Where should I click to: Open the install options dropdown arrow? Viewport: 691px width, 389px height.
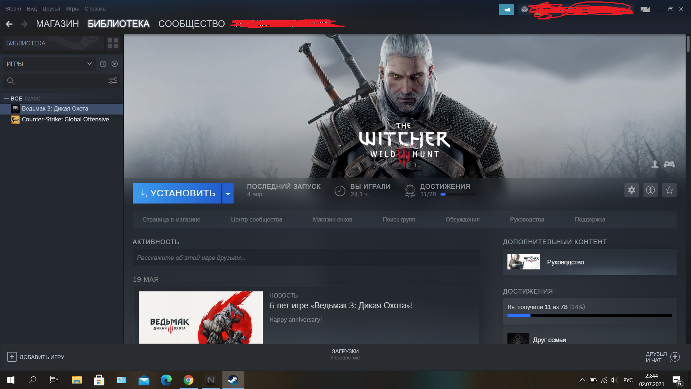click(x=228, y=193)
